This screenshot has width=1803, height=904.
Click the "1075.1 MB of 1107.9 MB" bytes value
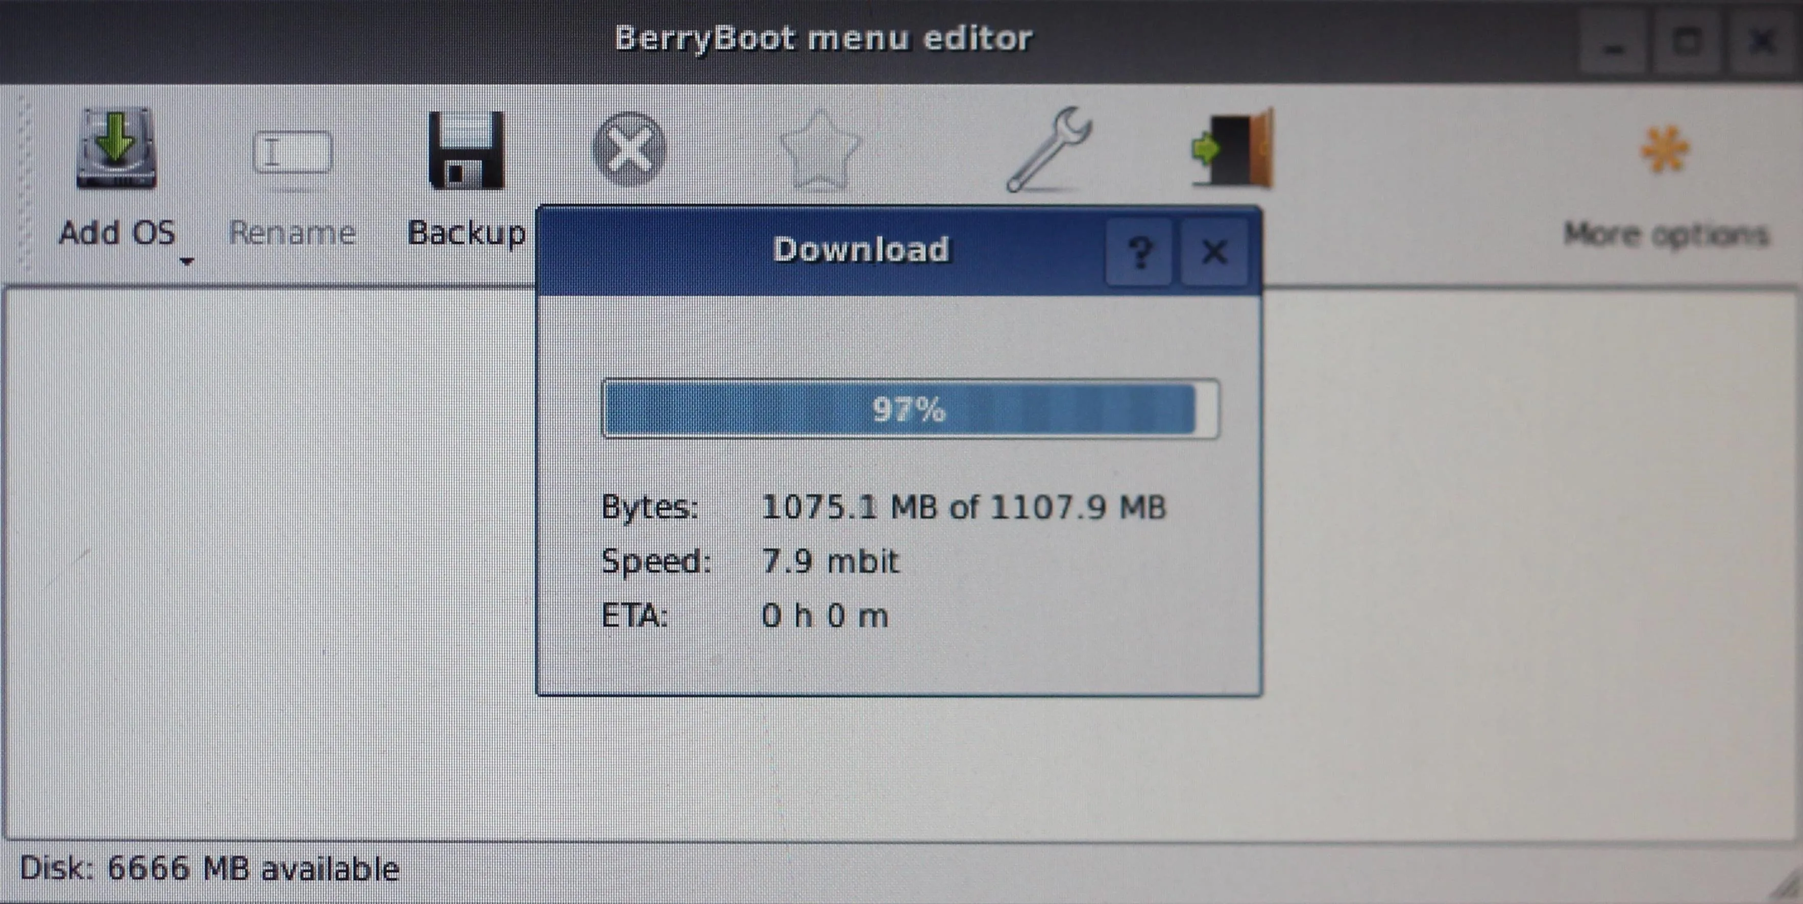pos(964,506)
